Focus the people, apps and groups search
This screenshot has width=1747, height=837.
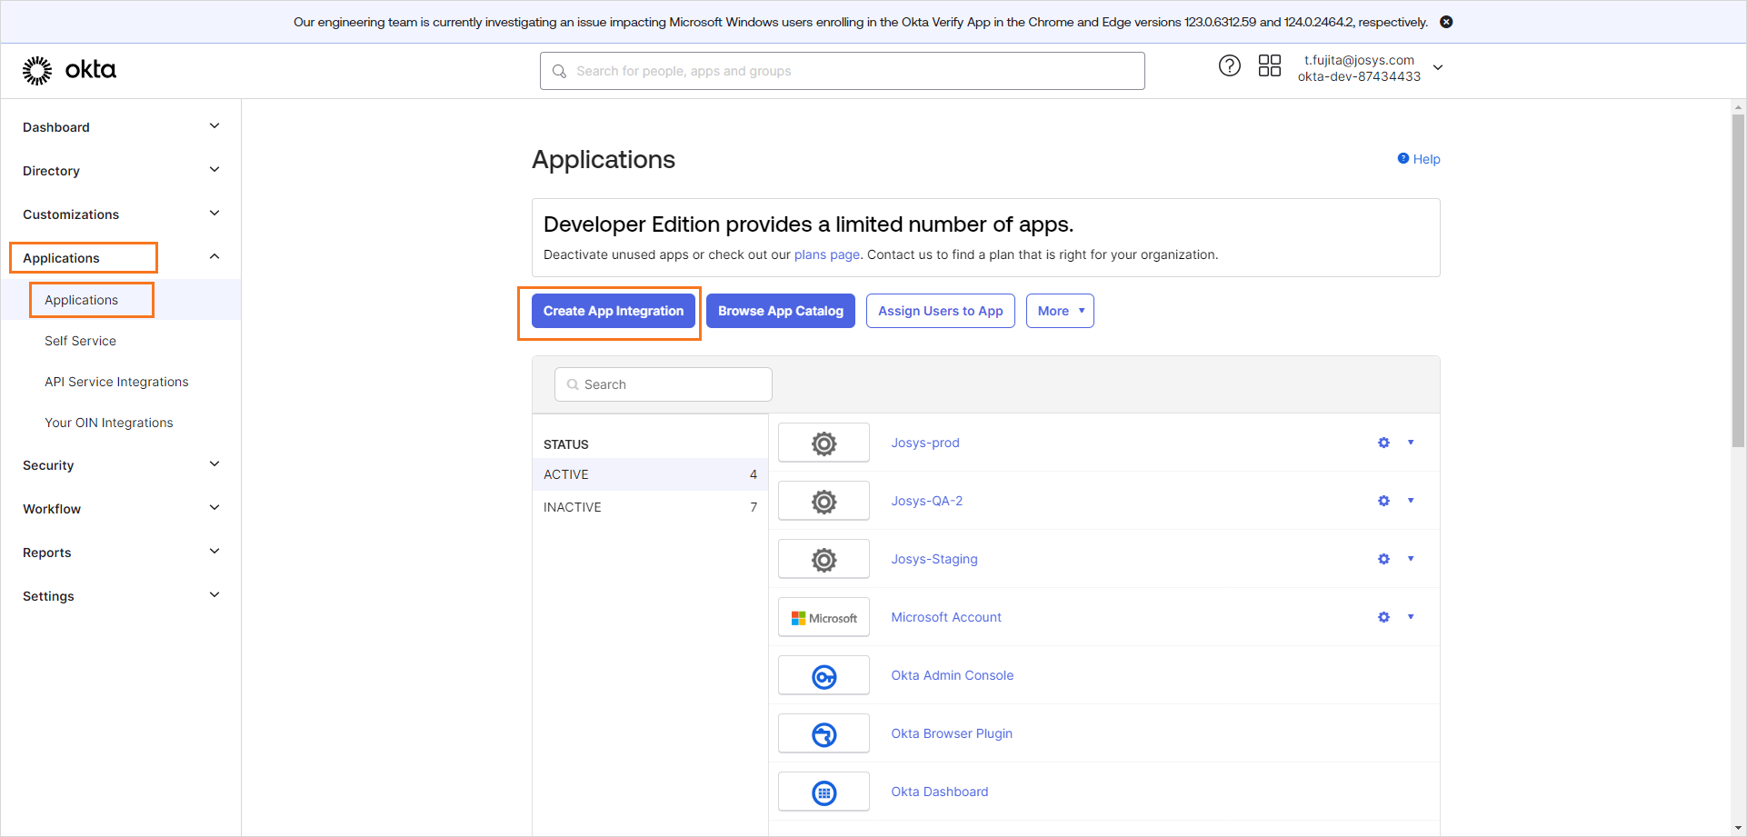pos(842,71)
